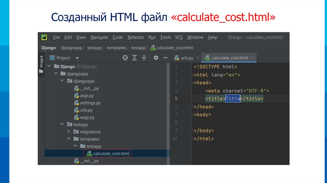Viewport: 327px width, 183px height.
Task: Collapse the Django root folder
Action: [x=49, y=66]
